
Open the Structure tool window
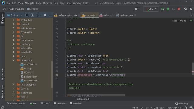coord(2,74)
